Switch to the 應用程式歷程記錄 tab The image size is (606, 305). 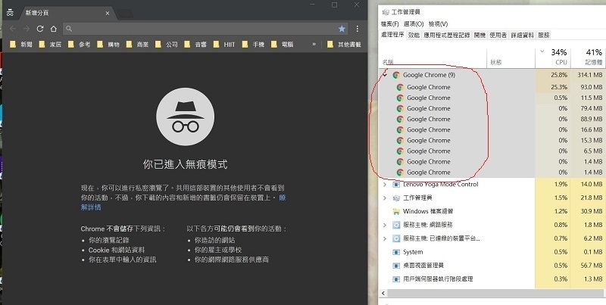pos(446,35)
